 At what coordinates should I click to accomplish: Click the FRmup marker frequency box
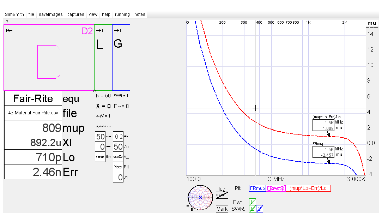point(323,149)
